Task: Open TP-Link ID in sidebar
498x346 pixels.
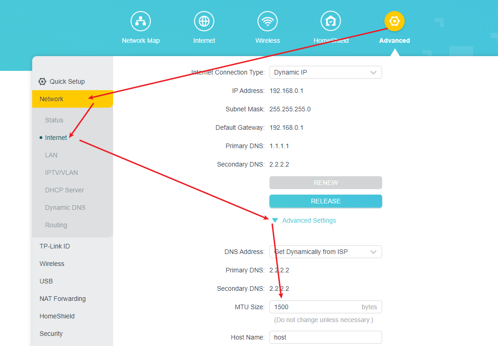Action: coord(55,246)
